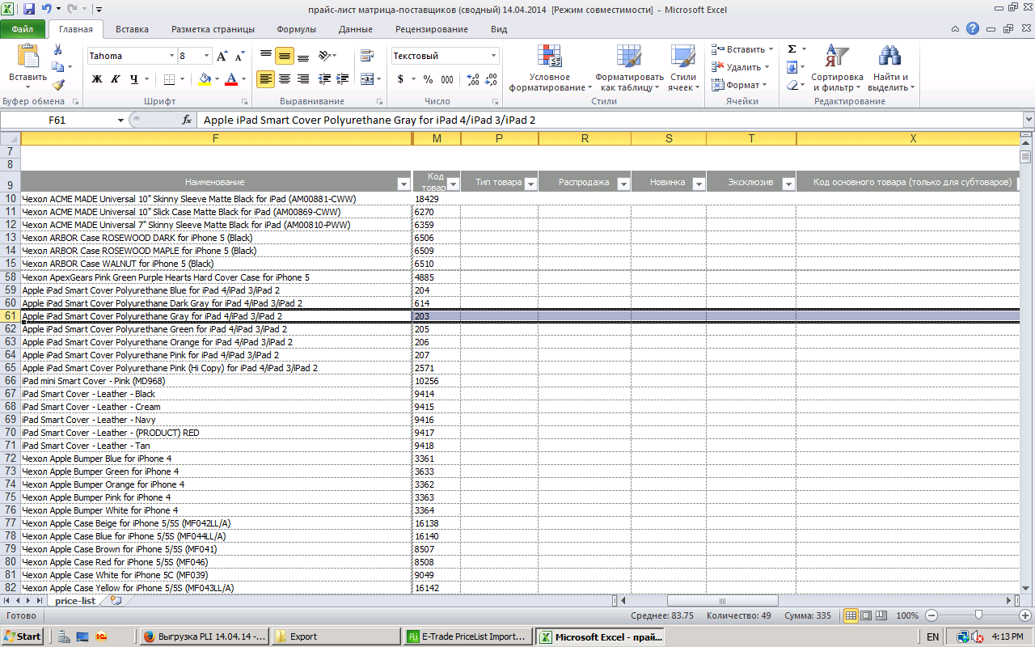This screenshot has width=1035, height=647.
Task: Open the Эксклюзив column filter dropdown
Action: (x=788, y=184)
